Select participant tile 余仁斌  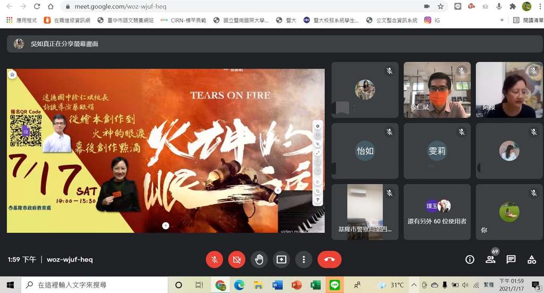click(437, 90)
